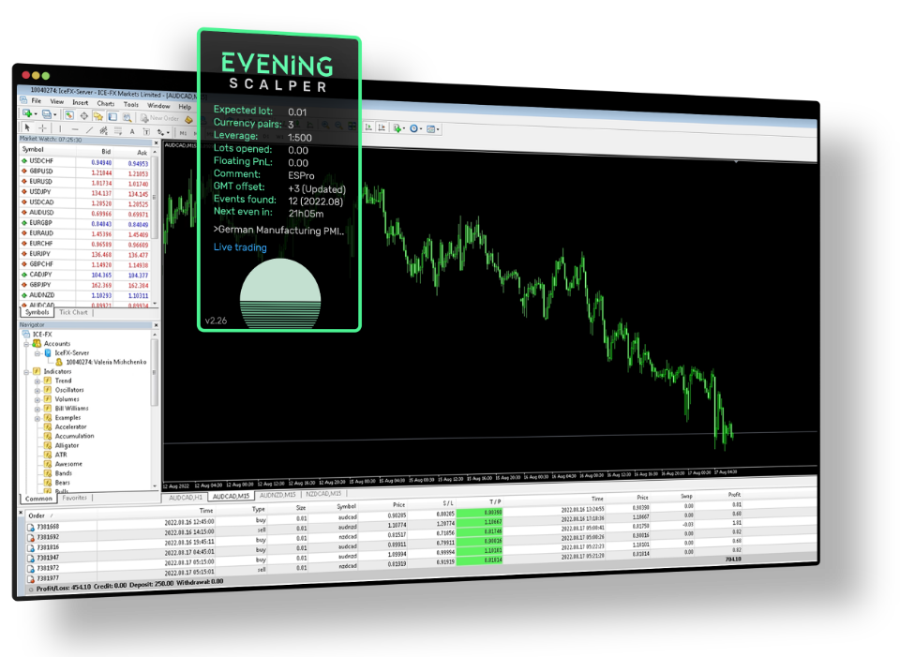Select the vertical line tool
900x657 pixels.
click(61, 129)
